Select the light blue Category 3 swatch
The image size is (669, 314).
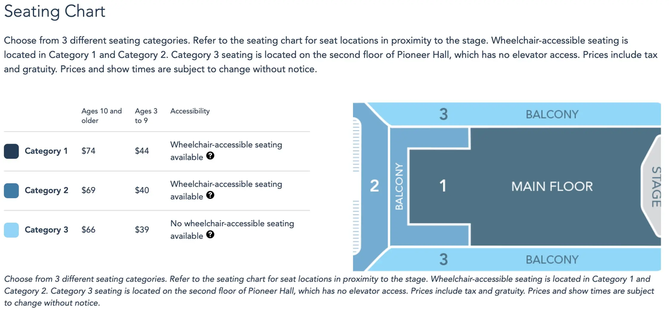12,230
